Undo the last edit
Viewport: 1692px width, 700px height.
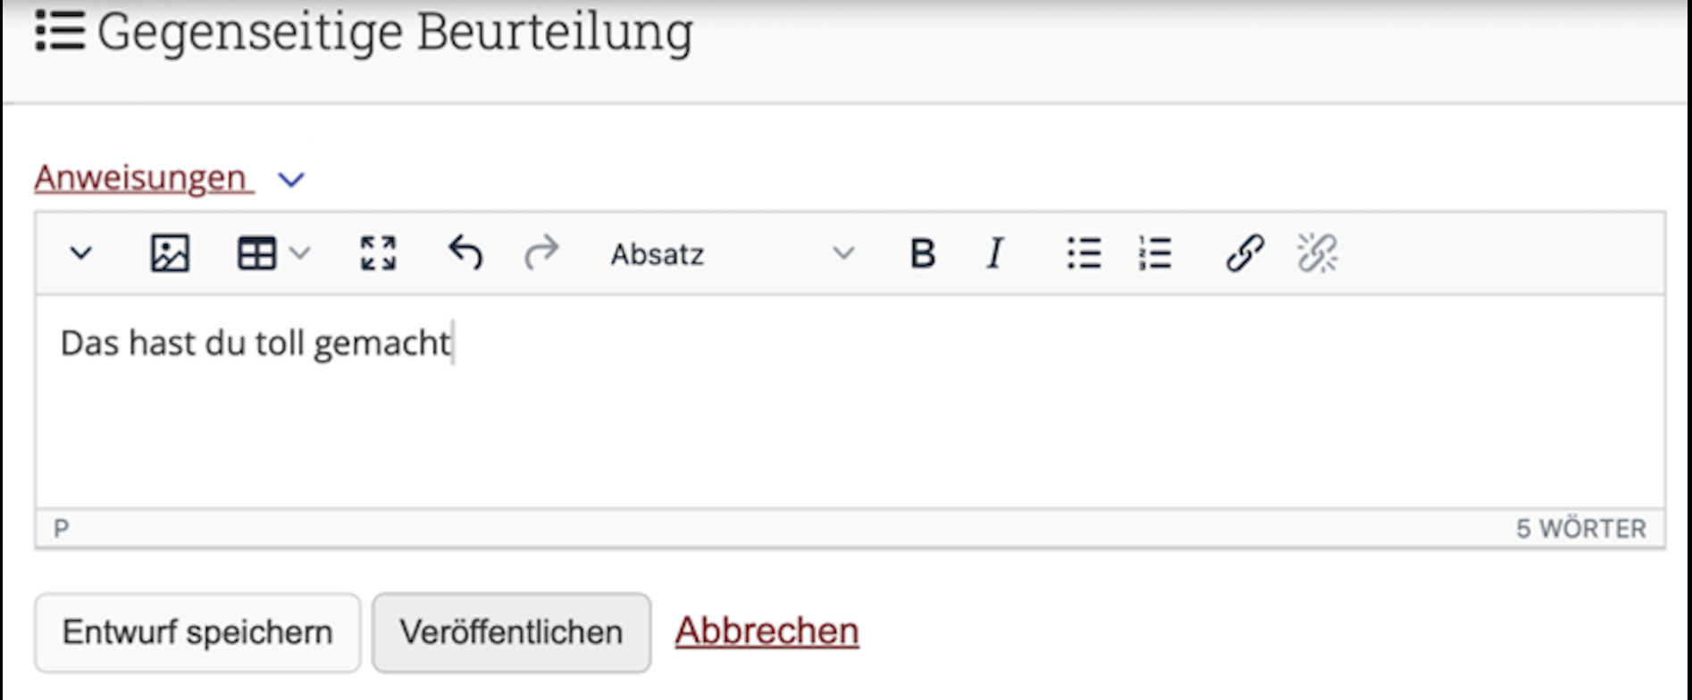tap(465, 254)
